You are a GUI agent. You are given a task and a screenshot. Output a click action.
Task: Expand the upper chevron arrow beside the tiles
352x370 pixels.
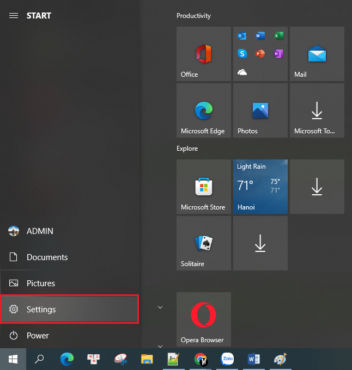click(160, 307)
